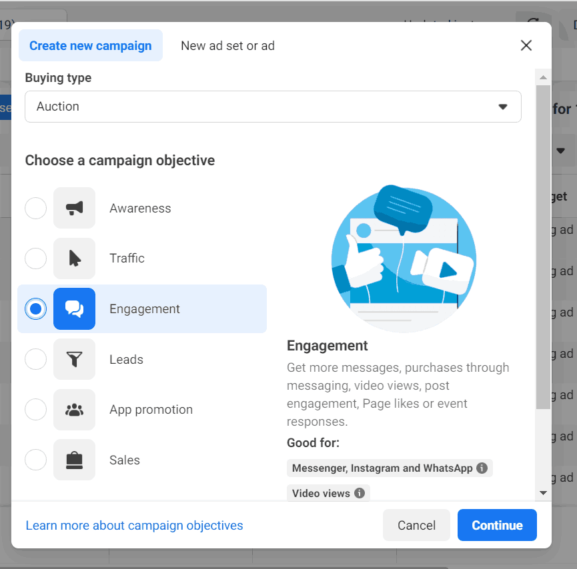Click the Sales briefcase icon
The height and width of the screenshot is (569, 577).
pos(74,460)
